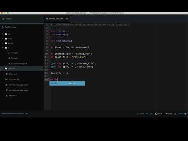Click line number 18 in the gutter
Screen dimensions: 188x141
tap(46, 80)
